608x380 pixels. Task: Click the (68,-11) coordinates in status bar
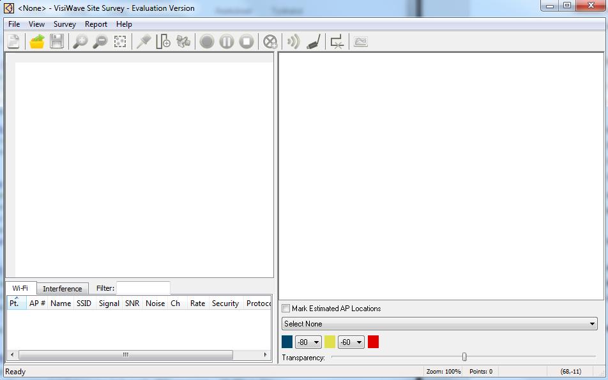571,372
